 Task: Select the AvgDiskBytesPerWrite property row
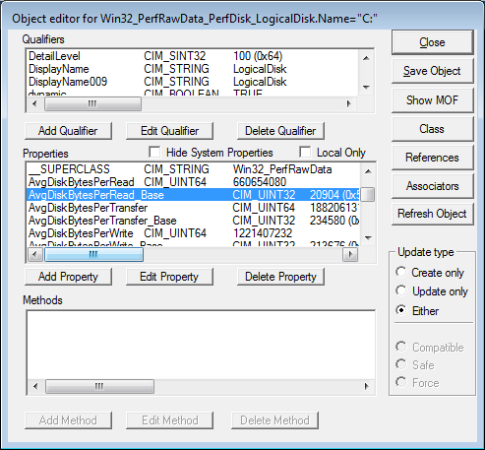(193, 233)
